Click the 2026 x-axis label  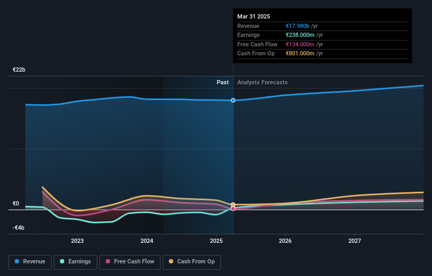point(285,241)
